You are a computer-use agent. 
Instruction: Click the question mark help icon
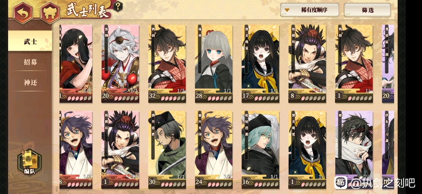118,6
